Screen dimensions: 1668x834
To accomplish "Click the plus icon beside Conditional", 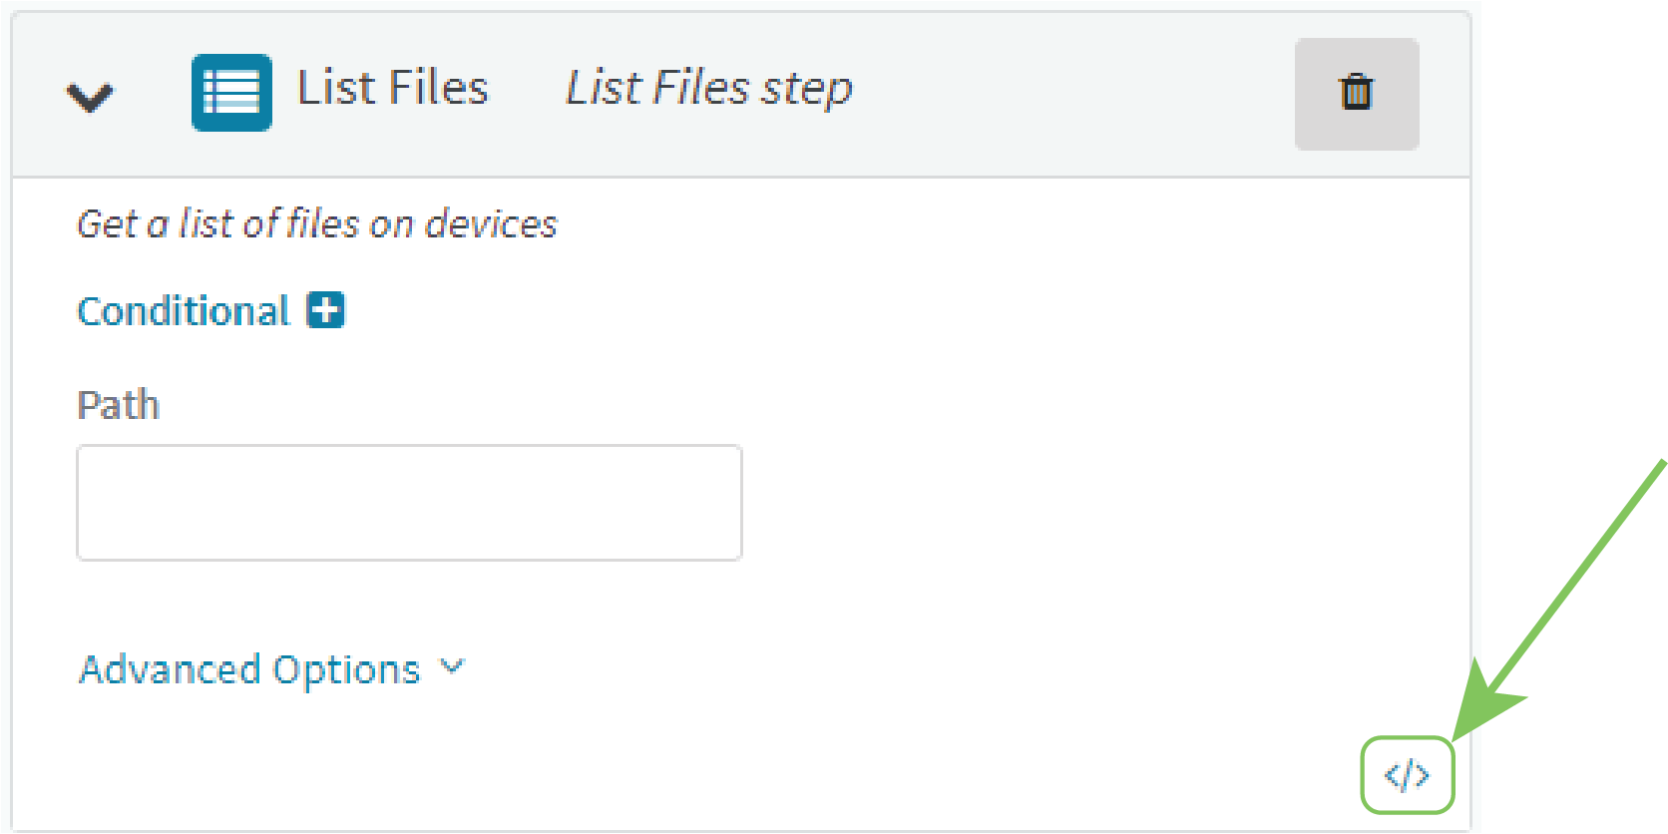I will (325, 310).
